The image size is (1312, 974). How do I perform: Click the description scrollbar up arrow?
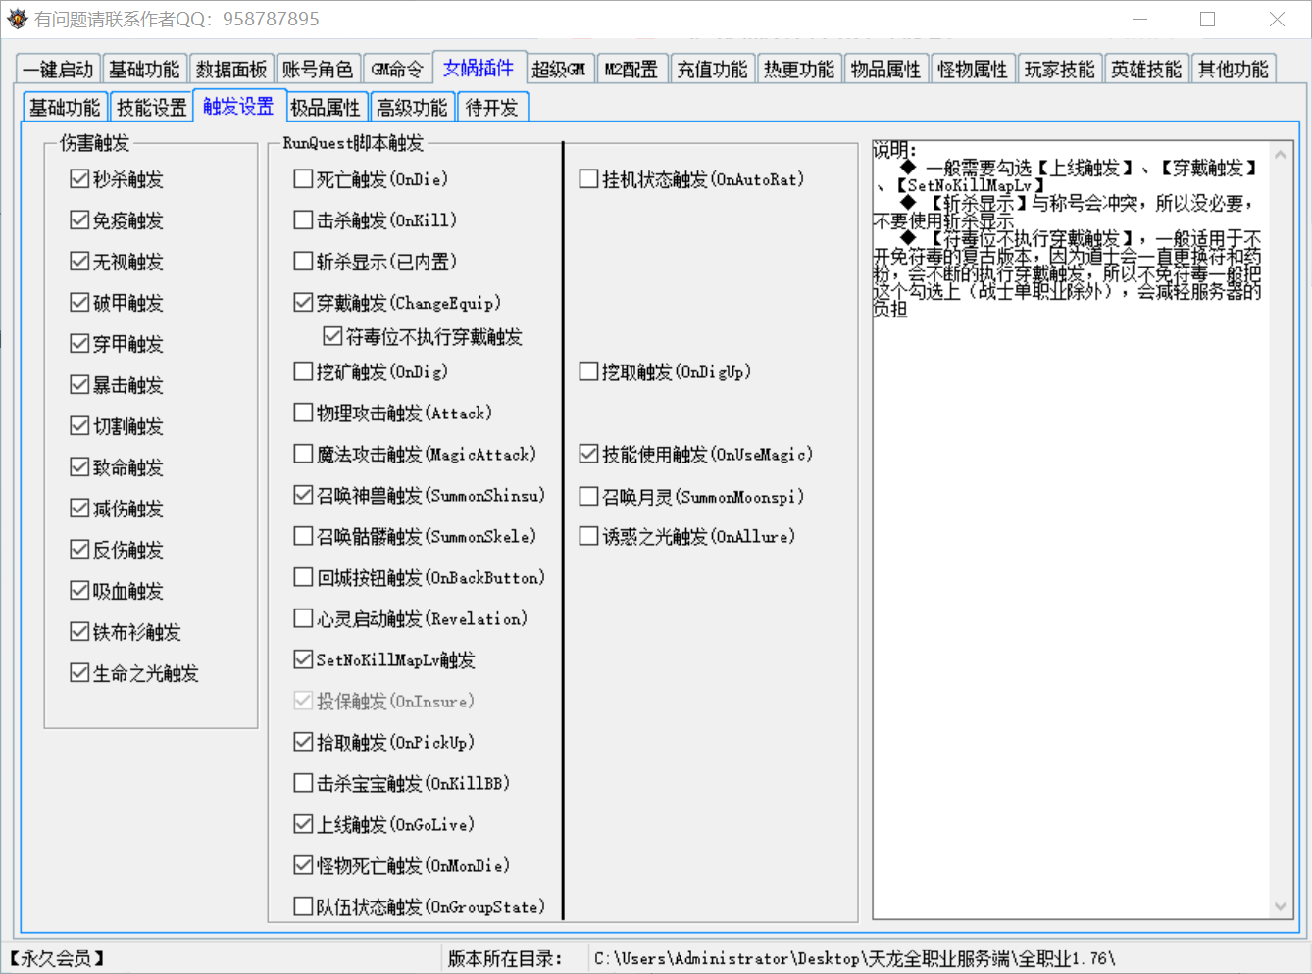pyautogui.click(x=1280, y=155)
